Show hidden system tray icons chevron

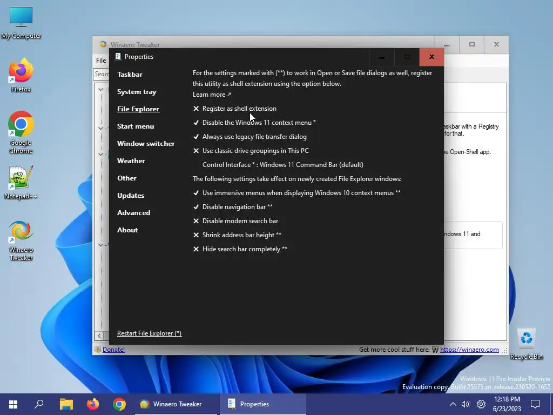tap(453, 404)
